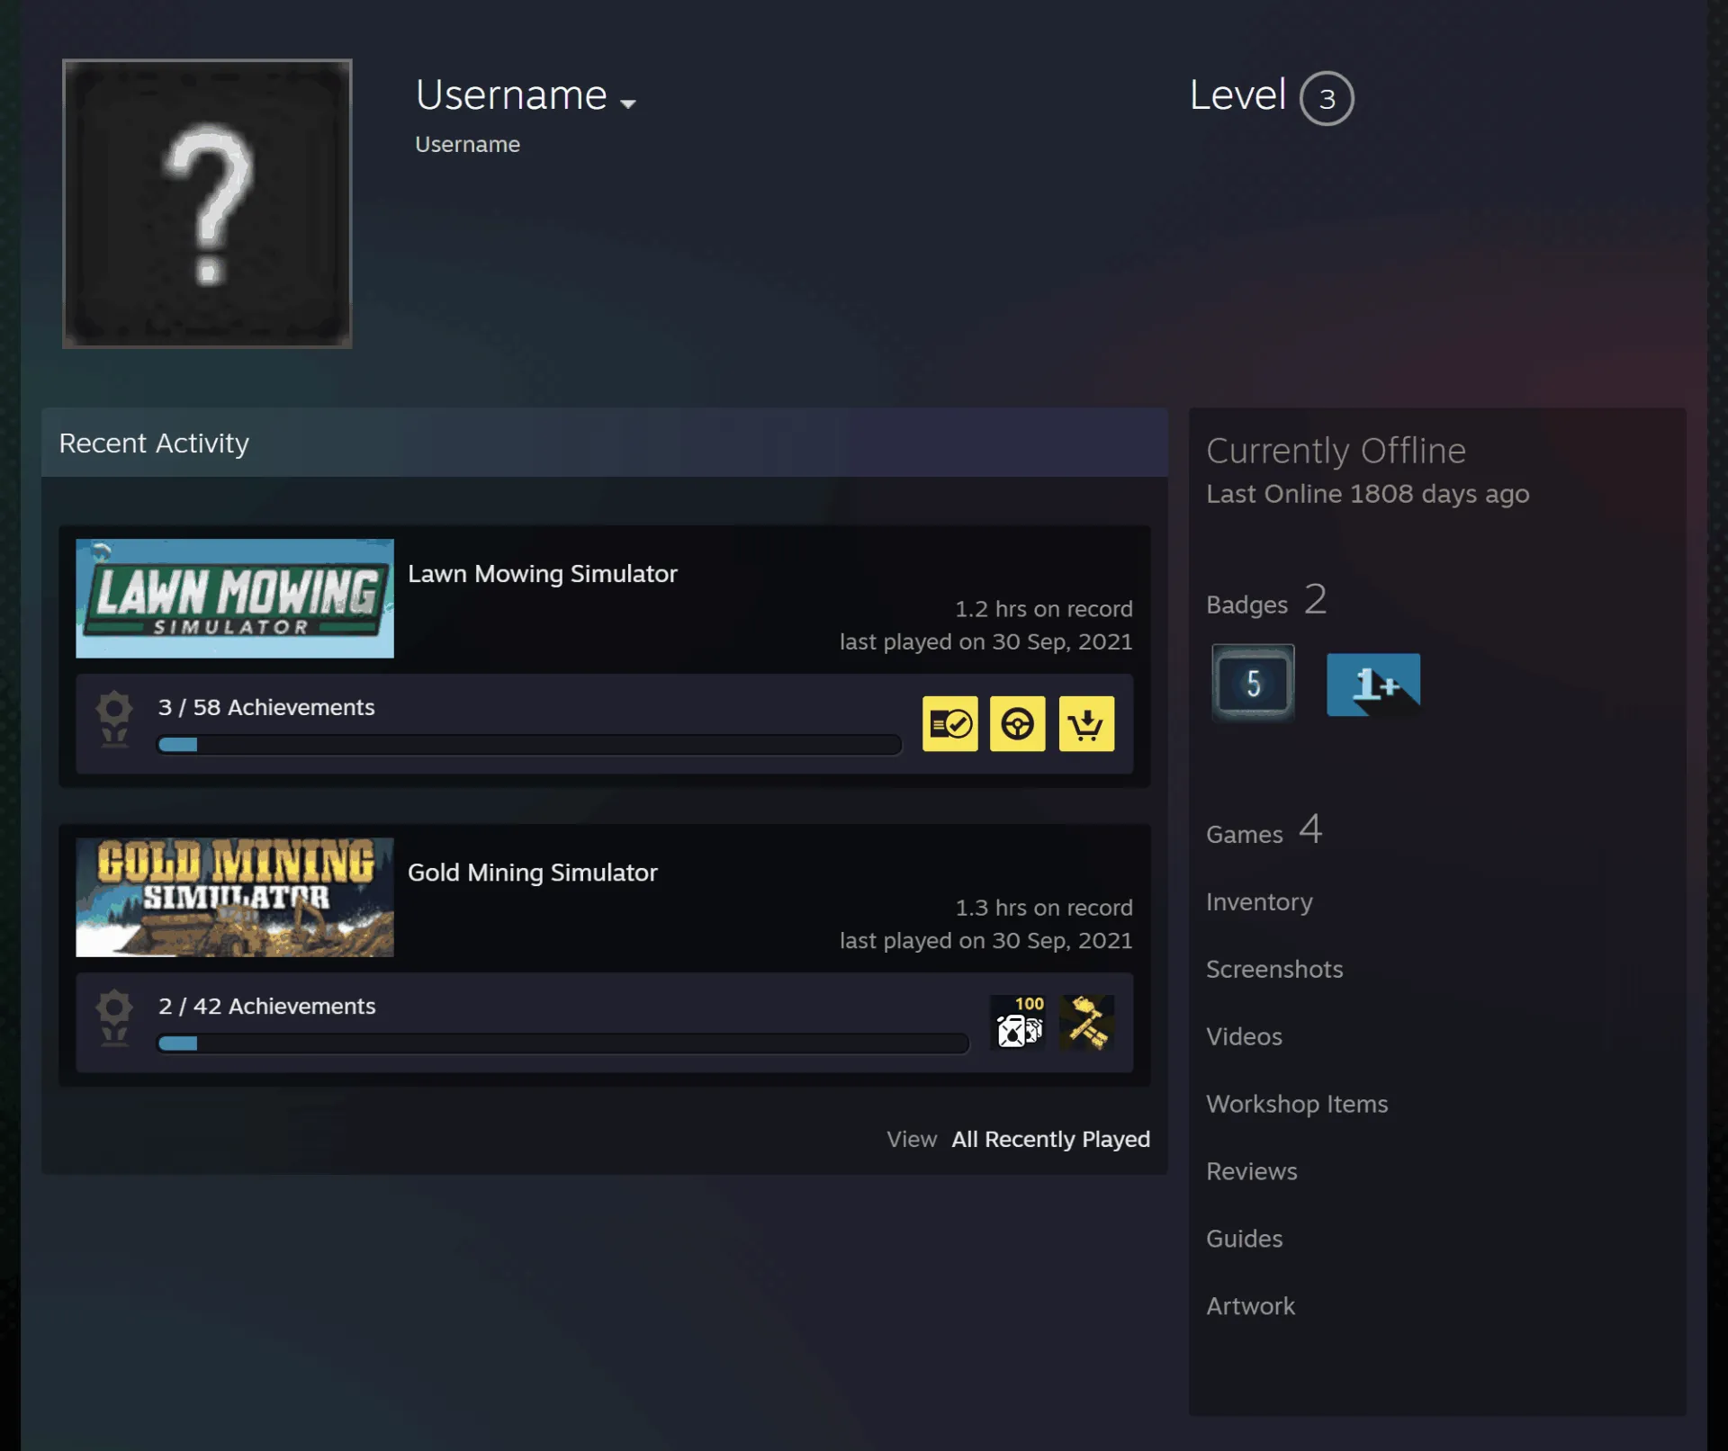Open 2 / 42 Achievements link
This screenshot has height=1451, width=1728.
[x=266, y=1006]
